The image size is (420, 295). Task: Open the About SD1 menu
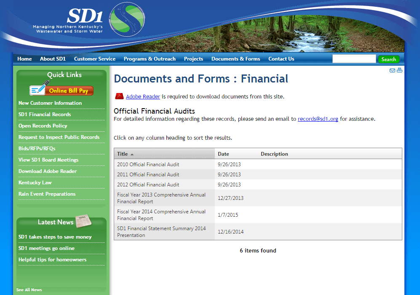pos(53,59)
